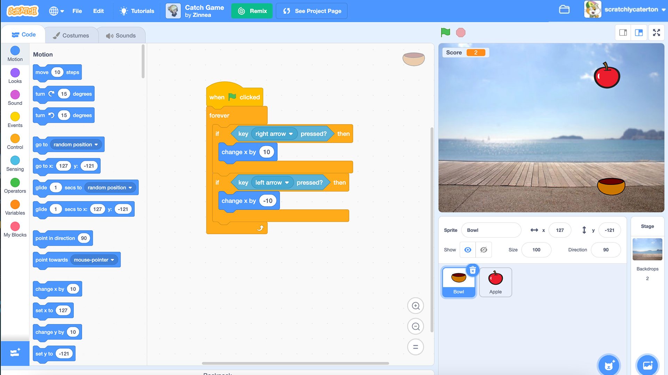Open the Edit menu
Image resolution: width=668 pixels, height=375 pixels.
point(98,11)
